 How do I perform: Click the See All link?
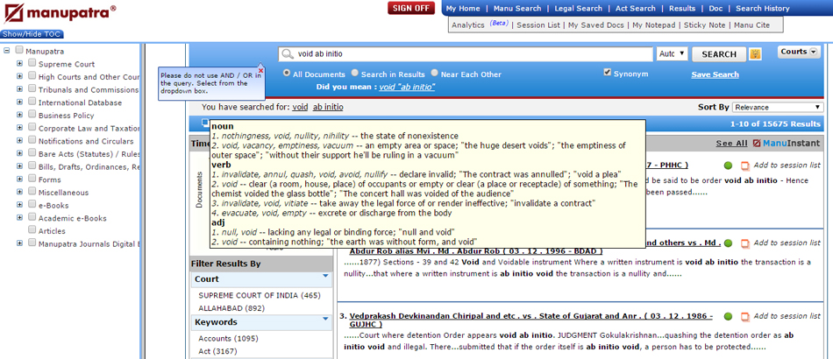tap(731, 144)
